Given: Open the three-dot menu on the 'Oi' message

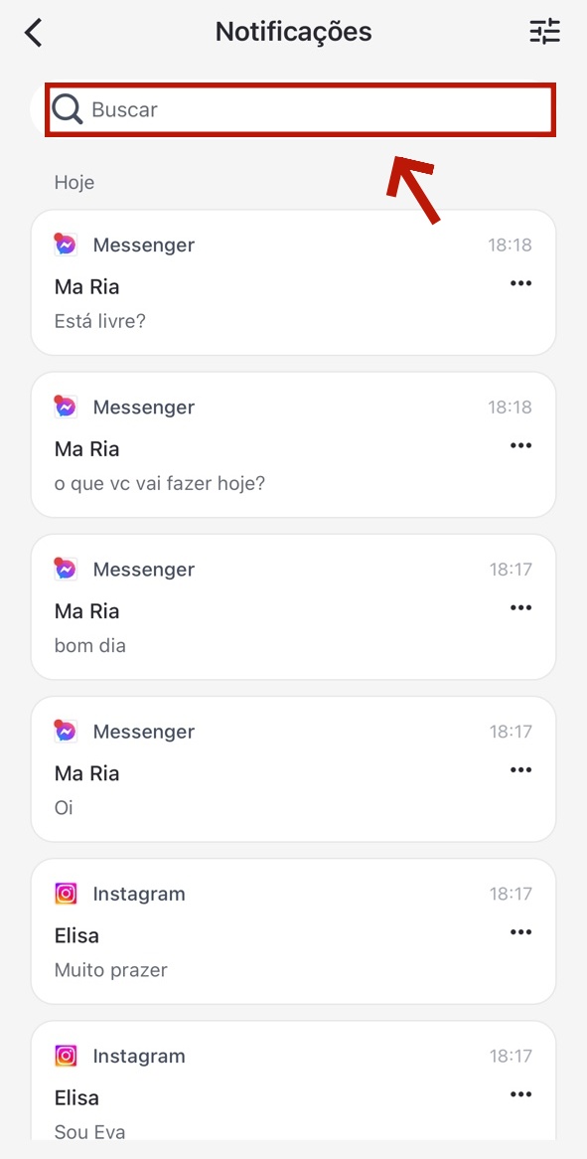Looking at the screenshot, I should pos(520,769).
